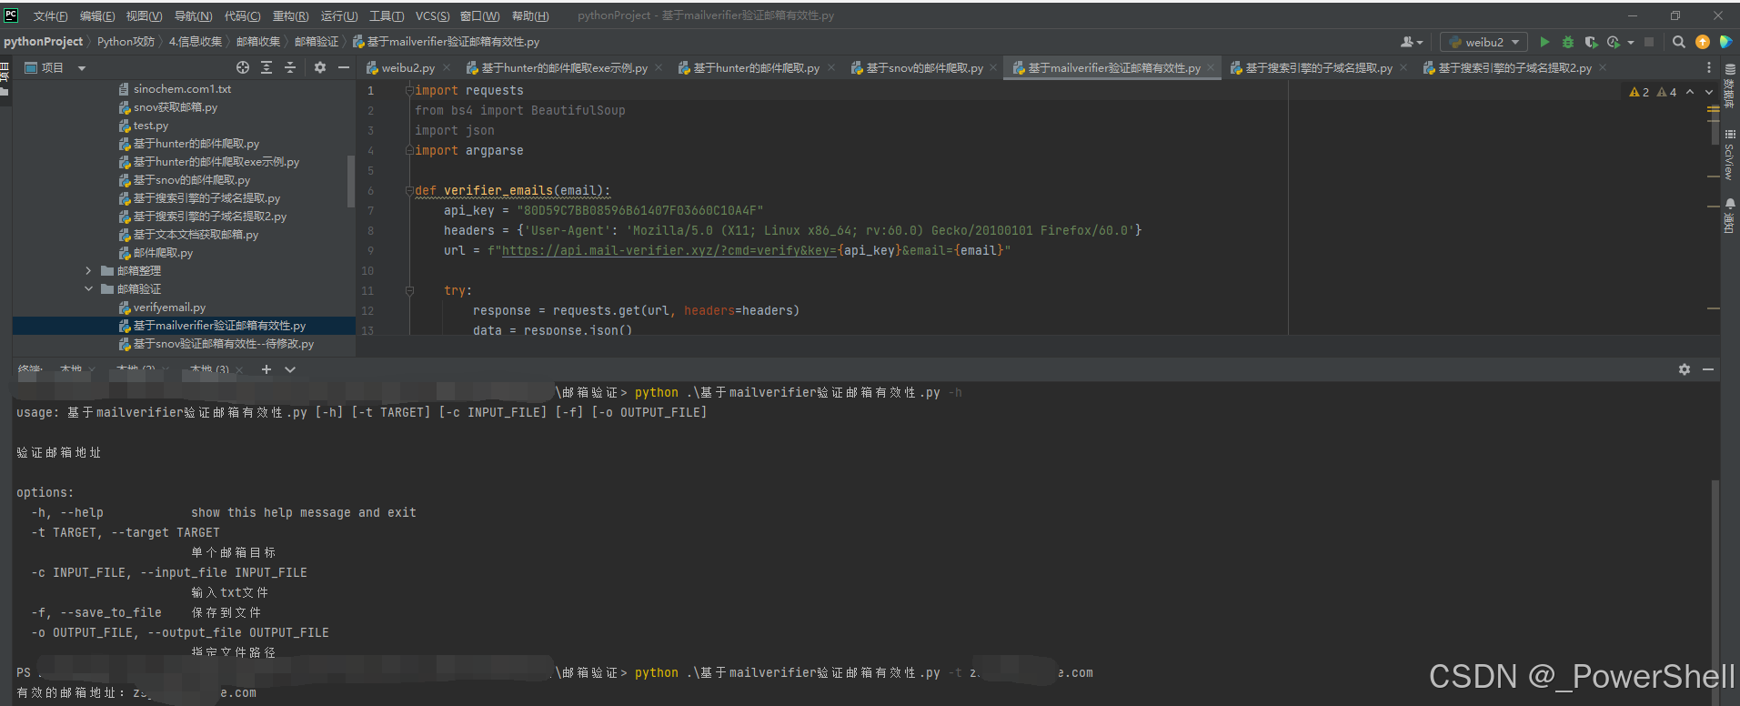Go to next highlighted error arrow

pyautogui.click(x=1708, y=92)
